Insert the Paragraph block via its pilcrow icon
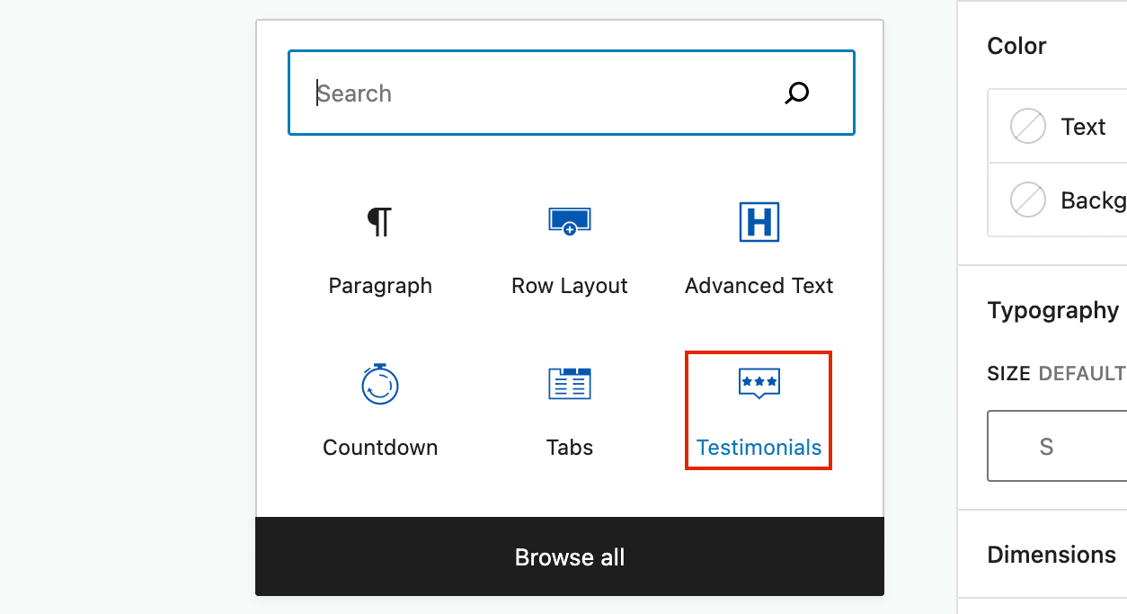Screen dimensions: 1127x614 pos(379,221)
